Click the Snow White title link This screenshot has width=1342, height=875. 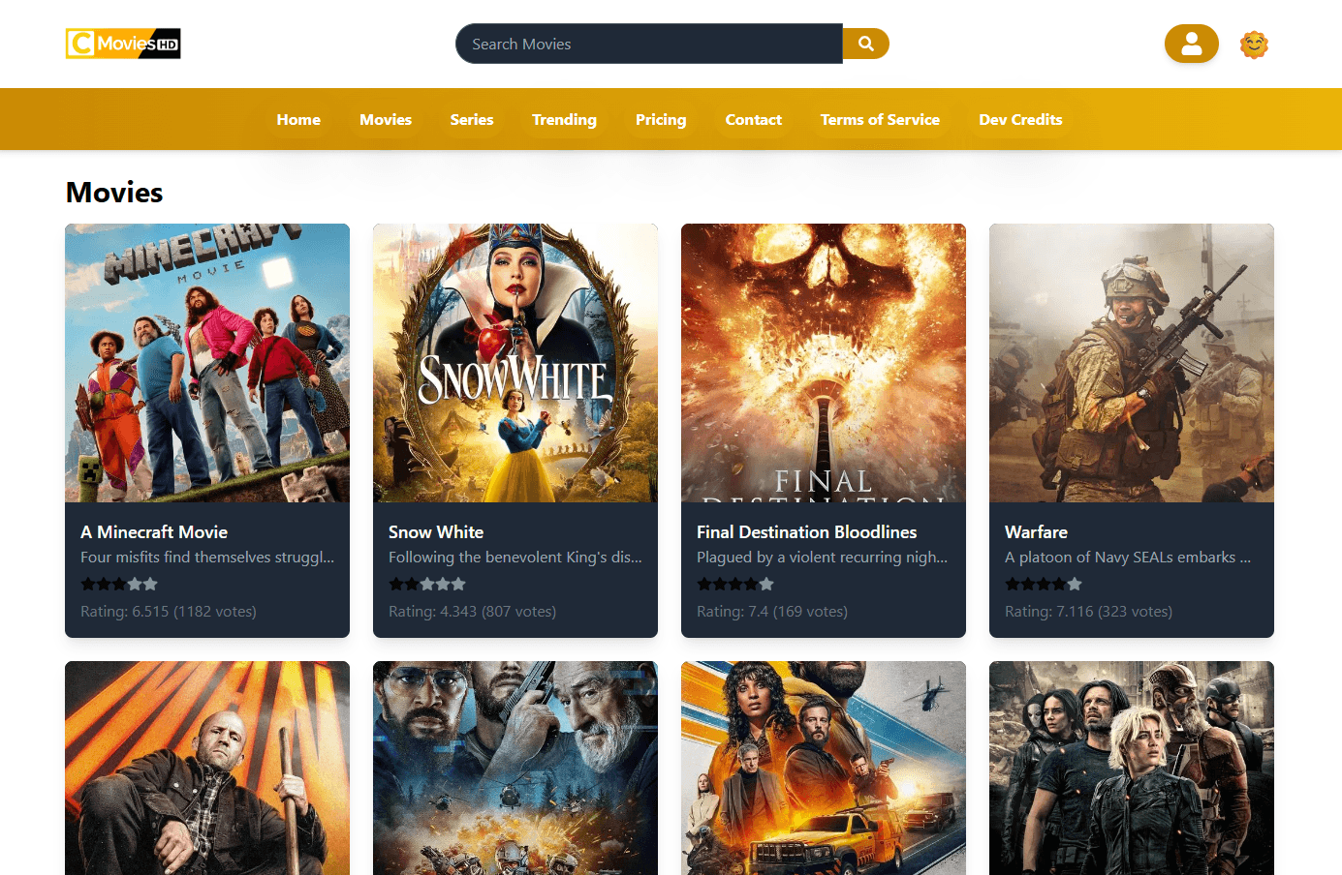click(436, 531)
